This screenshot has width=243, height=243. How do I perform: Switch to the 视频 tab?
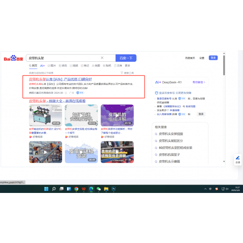pos(74,66)
